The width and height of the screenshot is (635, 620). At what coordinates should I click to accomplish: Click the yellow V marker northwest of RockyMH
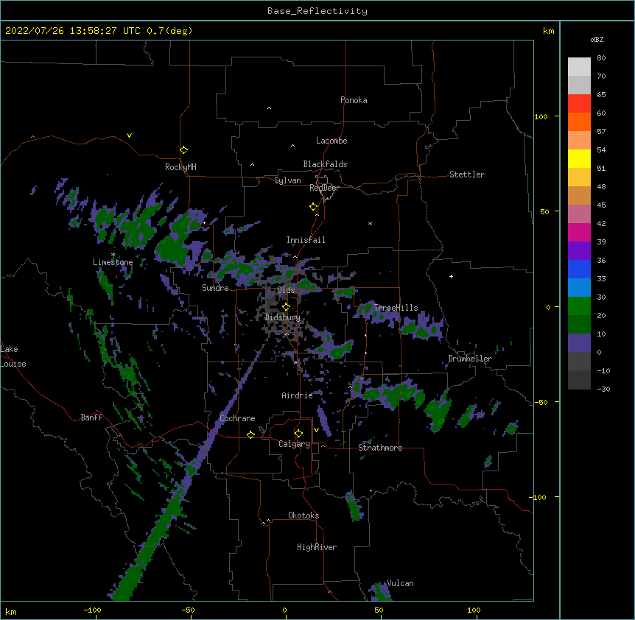pyautogui.click(x=129, y=135)
